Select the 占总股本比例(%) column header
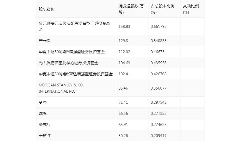Viewport: 241px width, 141px height. coord(163,9)
